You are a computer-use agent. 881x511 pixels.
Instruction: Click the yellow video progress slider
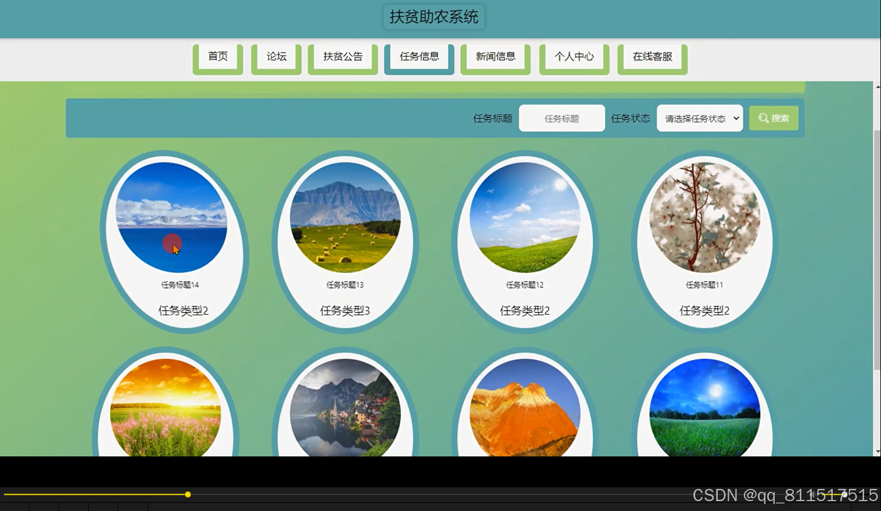tap(188, 494)
